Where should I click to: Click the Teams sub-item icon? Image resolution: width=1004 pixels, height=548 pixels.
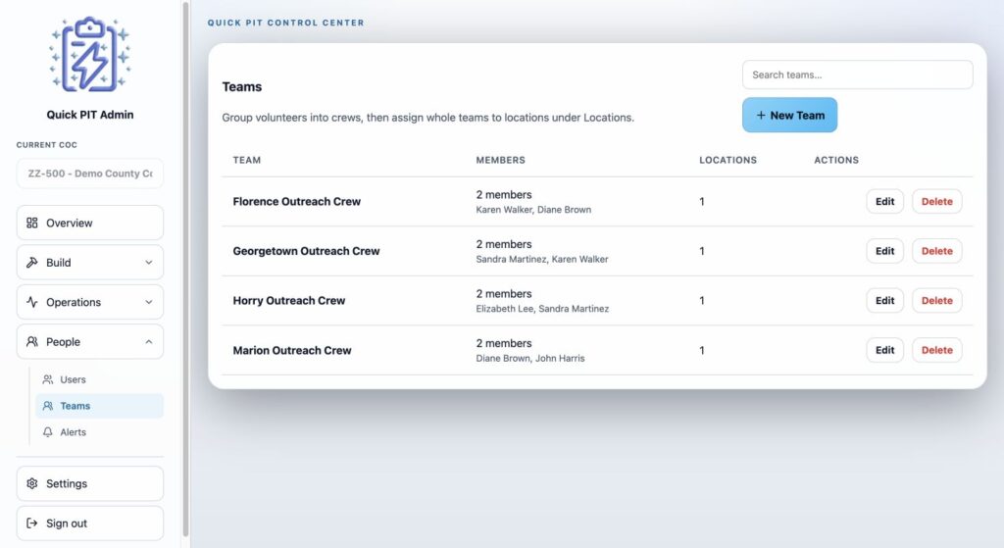click(x=48, y=406)
